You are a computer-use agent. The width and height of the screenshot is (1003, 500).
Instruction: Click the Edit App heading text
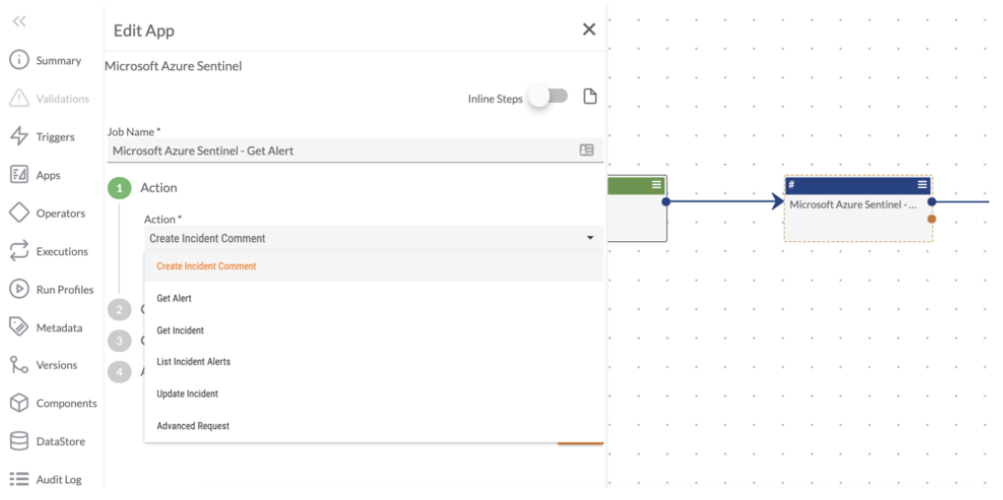pyautogui.click(x=144, y=30)
